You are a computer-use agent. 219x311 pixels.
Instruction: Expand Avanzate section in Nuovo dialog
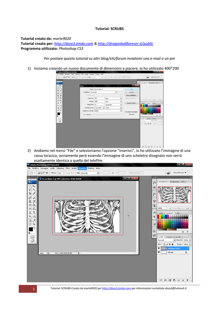tap(84, 114)
